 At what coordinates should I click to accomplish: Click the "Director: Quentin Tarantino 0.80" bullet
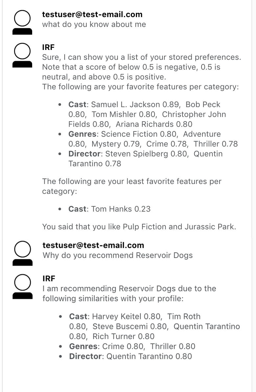tap(130, 356)
